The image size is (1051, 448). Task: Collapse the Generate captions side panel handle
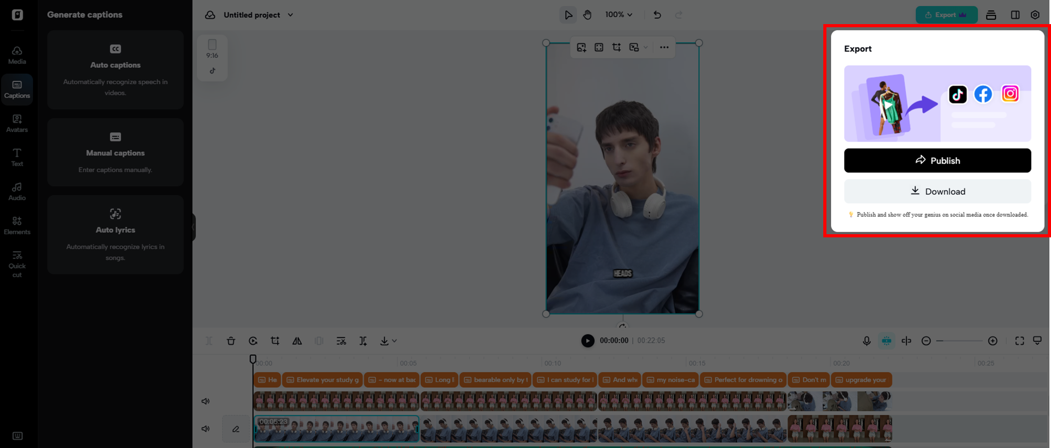[194, 226]
